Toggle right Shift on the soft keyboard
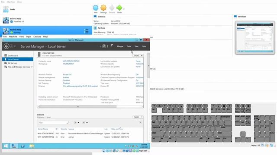Screen dimensions: 277x155 (224, 134)
